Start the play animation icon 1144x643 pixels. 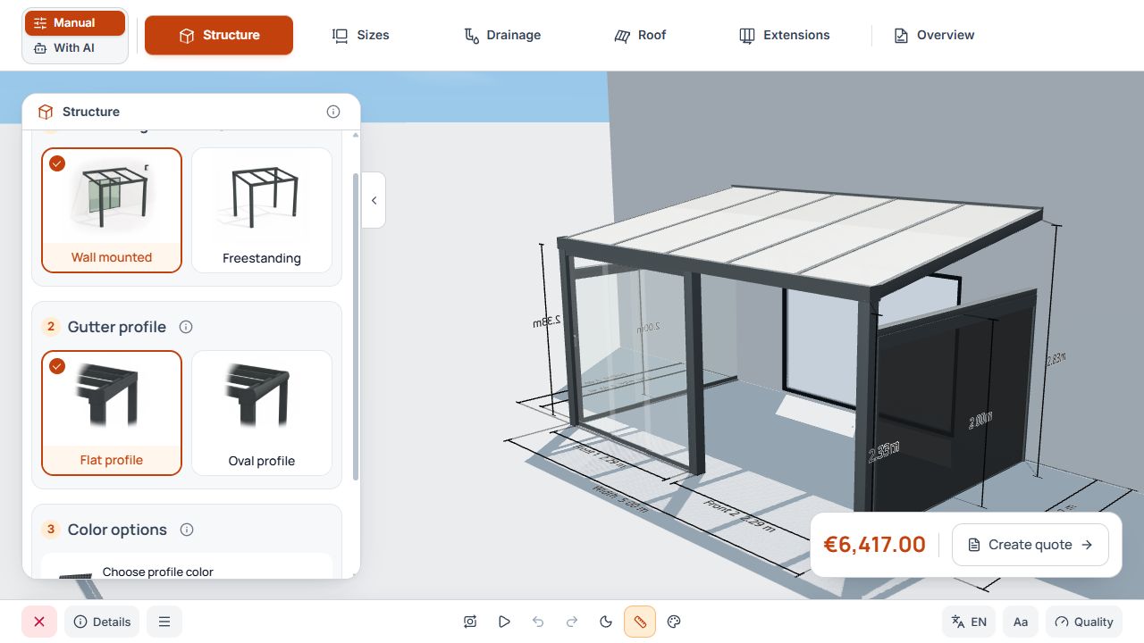coord(504,622)
